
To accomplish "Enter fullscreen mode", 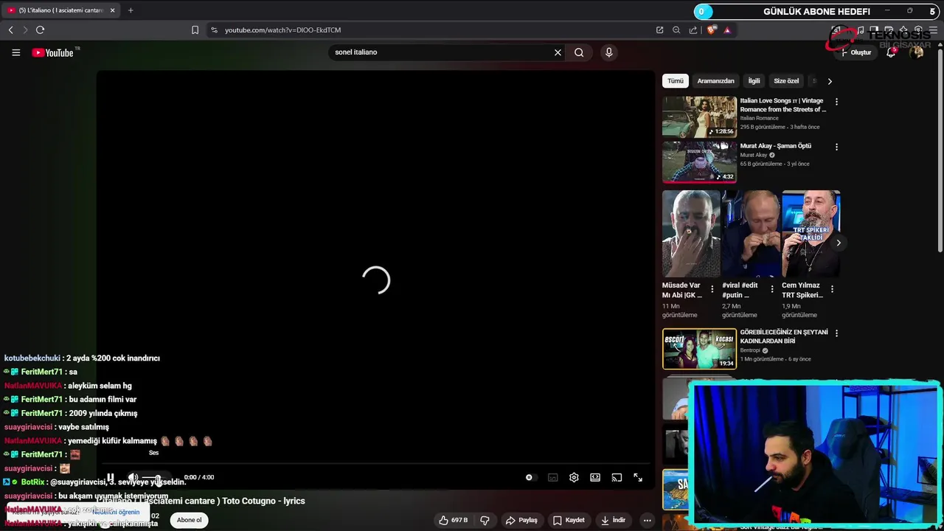I will [x=638, y=478].
